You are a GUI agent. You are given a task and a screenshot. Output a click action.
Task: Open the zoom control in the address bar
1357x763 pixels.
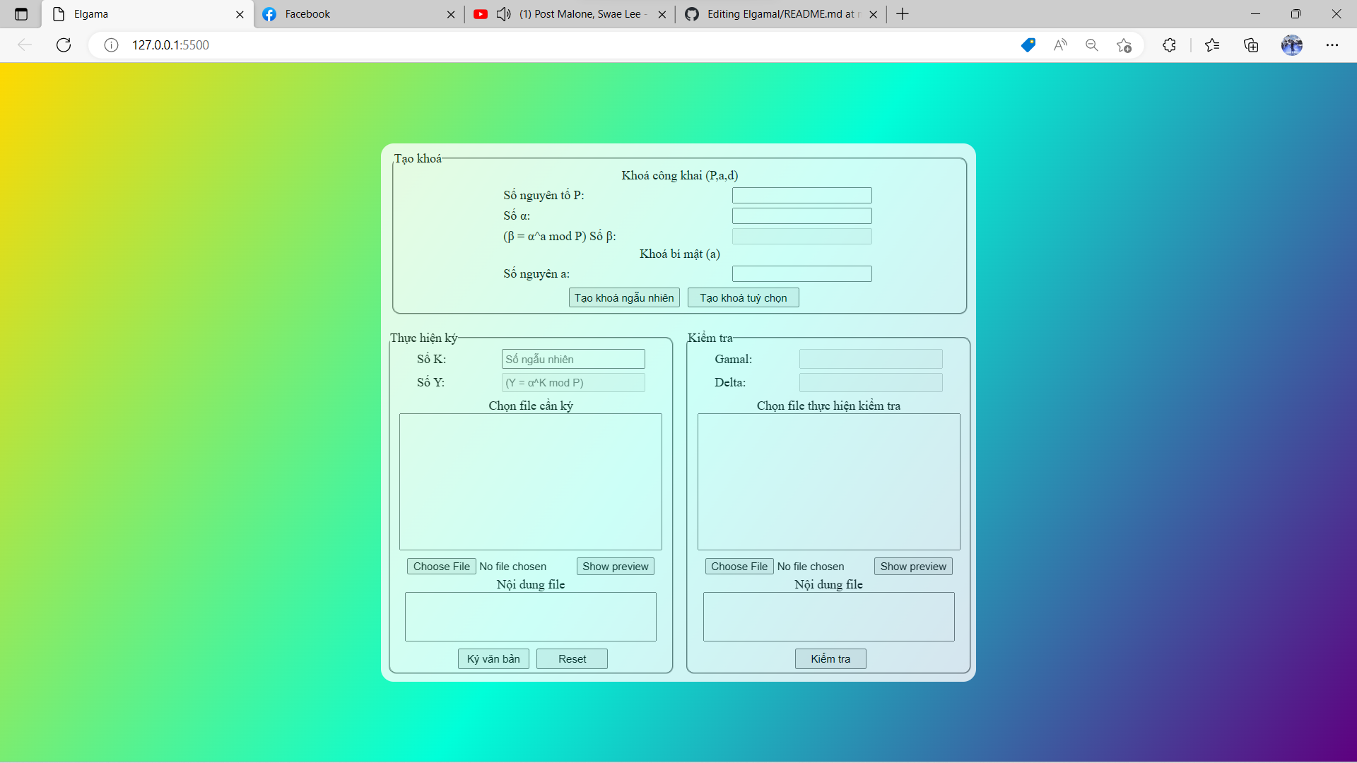point(1092,45)
